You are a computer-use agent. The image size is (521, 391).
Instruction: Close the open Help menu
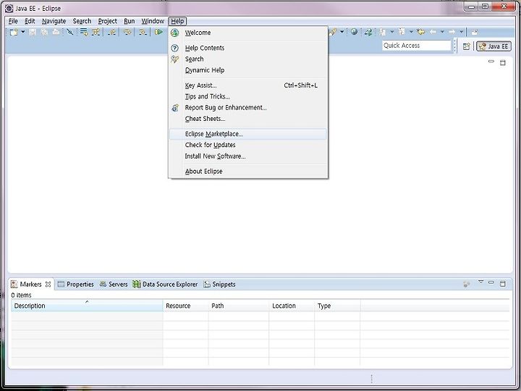pos(177,21)
